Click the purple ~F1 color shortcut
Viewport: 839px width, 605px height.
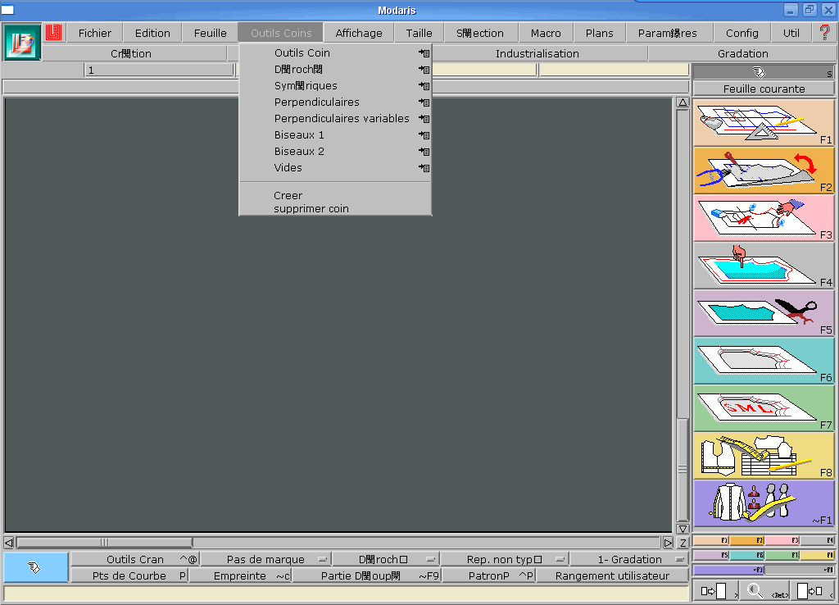tap(728, 570)
